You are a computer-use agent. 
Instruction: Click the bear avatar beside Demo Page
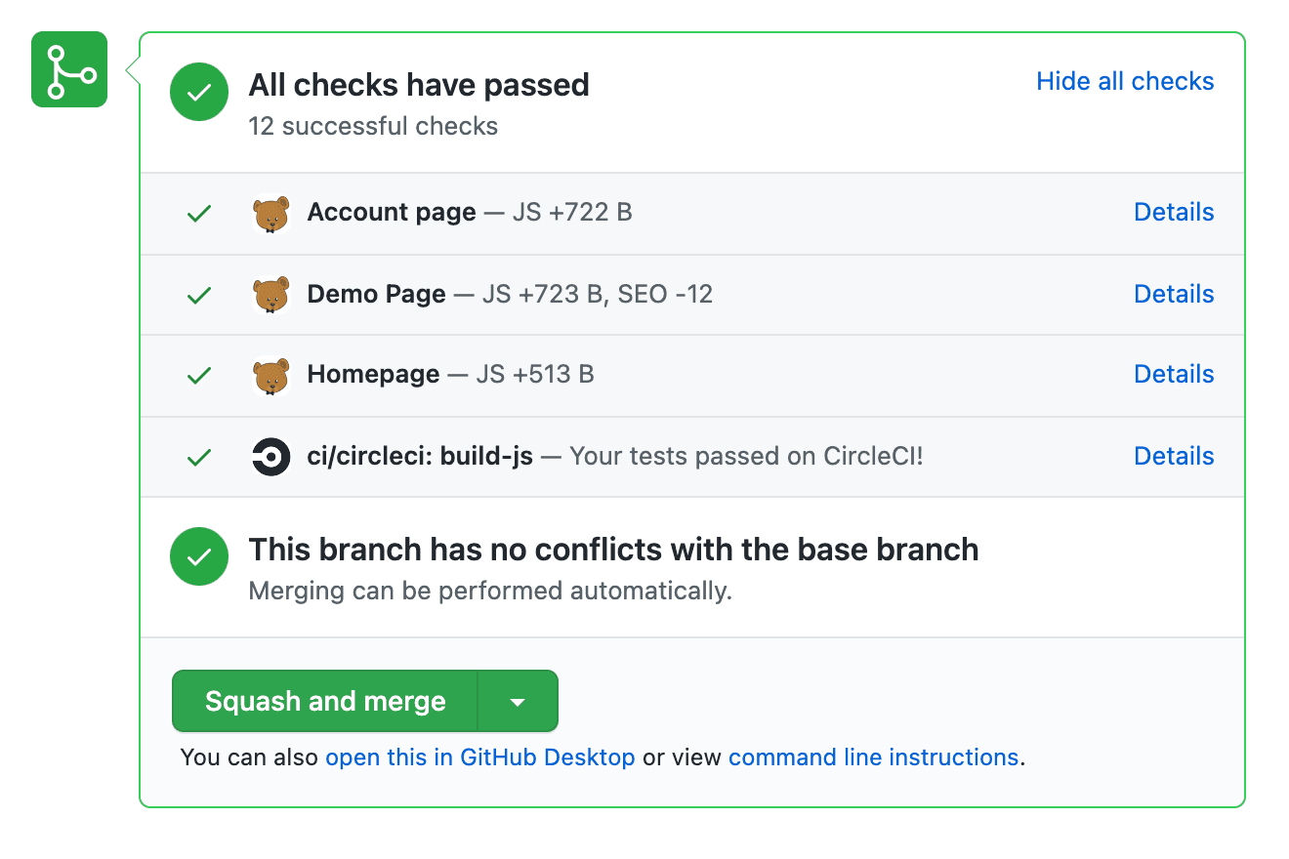(x=270, y=295)
